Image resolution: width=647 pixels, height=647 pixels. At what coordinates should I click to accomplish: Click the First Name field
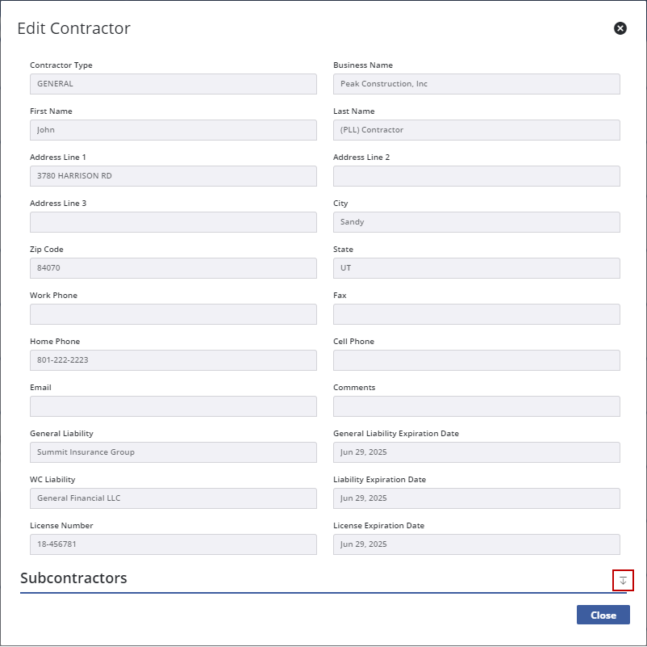[173, 130]
